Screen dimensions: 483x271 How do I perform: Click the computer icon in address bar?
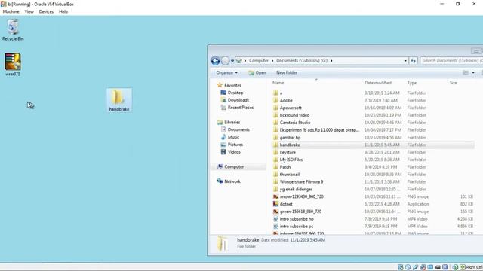(x=239, y=61)
